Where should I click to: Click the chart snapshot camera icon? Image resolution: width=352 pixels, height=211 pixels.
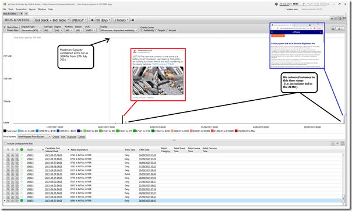tap(333, 29)
